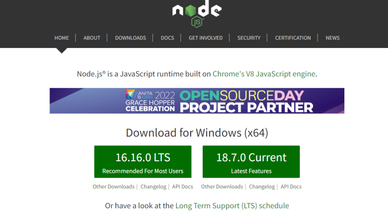
Task: Open the GET INVOLVED page
Action: coord(206,38)
